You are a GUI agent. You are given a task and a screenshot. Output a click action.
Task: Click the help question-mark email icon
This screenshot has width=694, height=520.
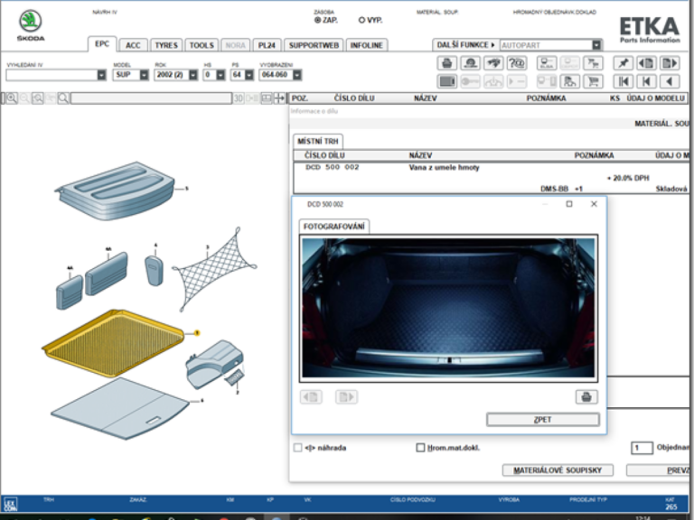pos(517,63)
